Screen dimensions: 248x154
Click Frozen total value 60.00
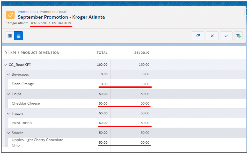pos(103,113)
